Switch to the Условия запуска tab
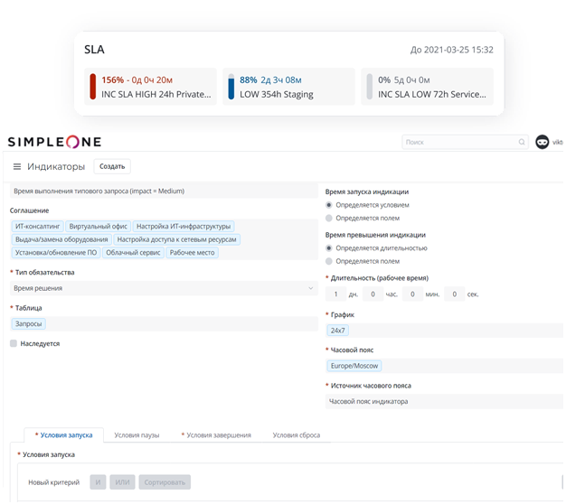The height and width of the screenshot is (504, 566). point(64,435)
